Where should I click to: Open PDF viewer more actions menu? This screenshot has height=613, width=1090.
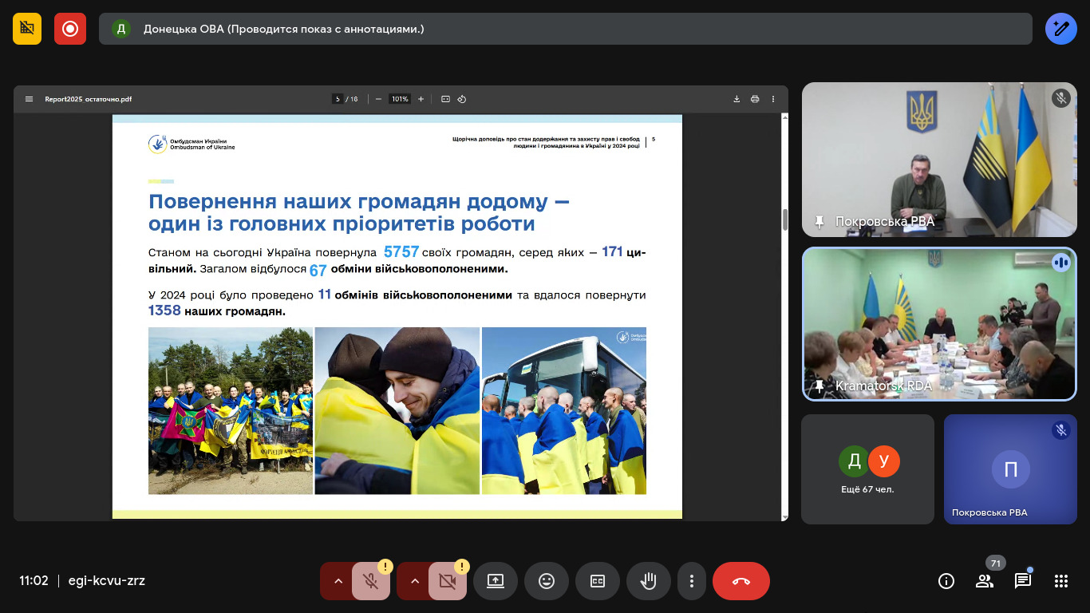coord(773,99)
